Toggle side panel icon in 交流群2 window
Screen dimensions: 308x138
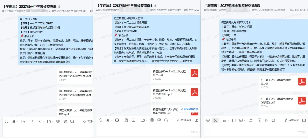pos(196,120)
